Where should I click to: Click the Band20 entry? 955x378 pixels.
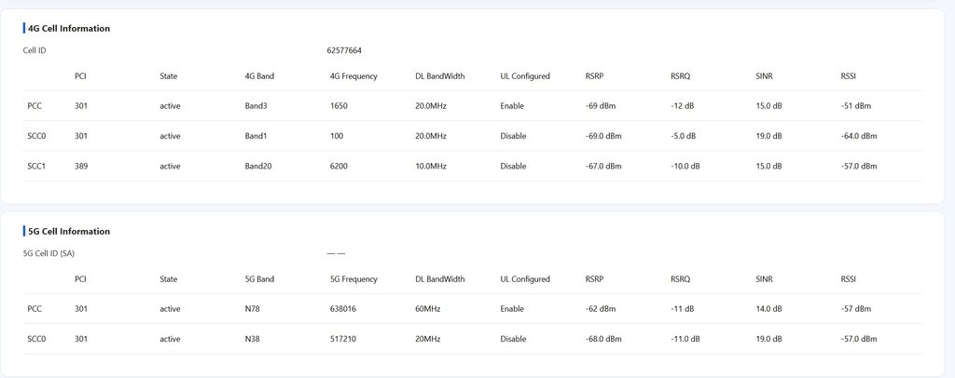click(x=258, y=167)
